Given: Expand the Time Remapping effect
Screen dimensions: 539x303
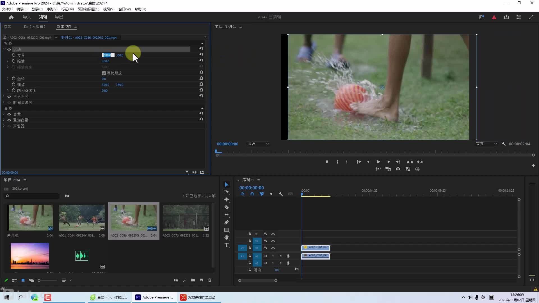Looking at the screenshot, I should (x=4, y=102).
